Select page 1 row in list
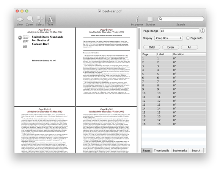 [174, 58]
